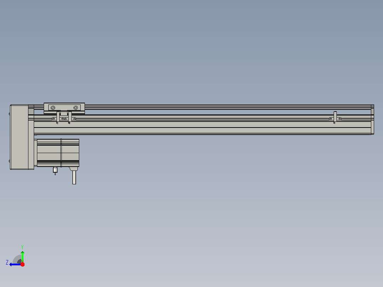Select the small connector plug under the motor

55,170
